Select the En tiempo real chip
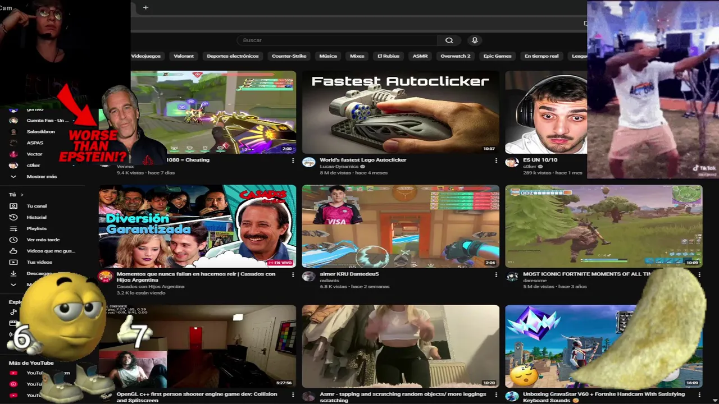719x404 pixels. click(541, 56)
